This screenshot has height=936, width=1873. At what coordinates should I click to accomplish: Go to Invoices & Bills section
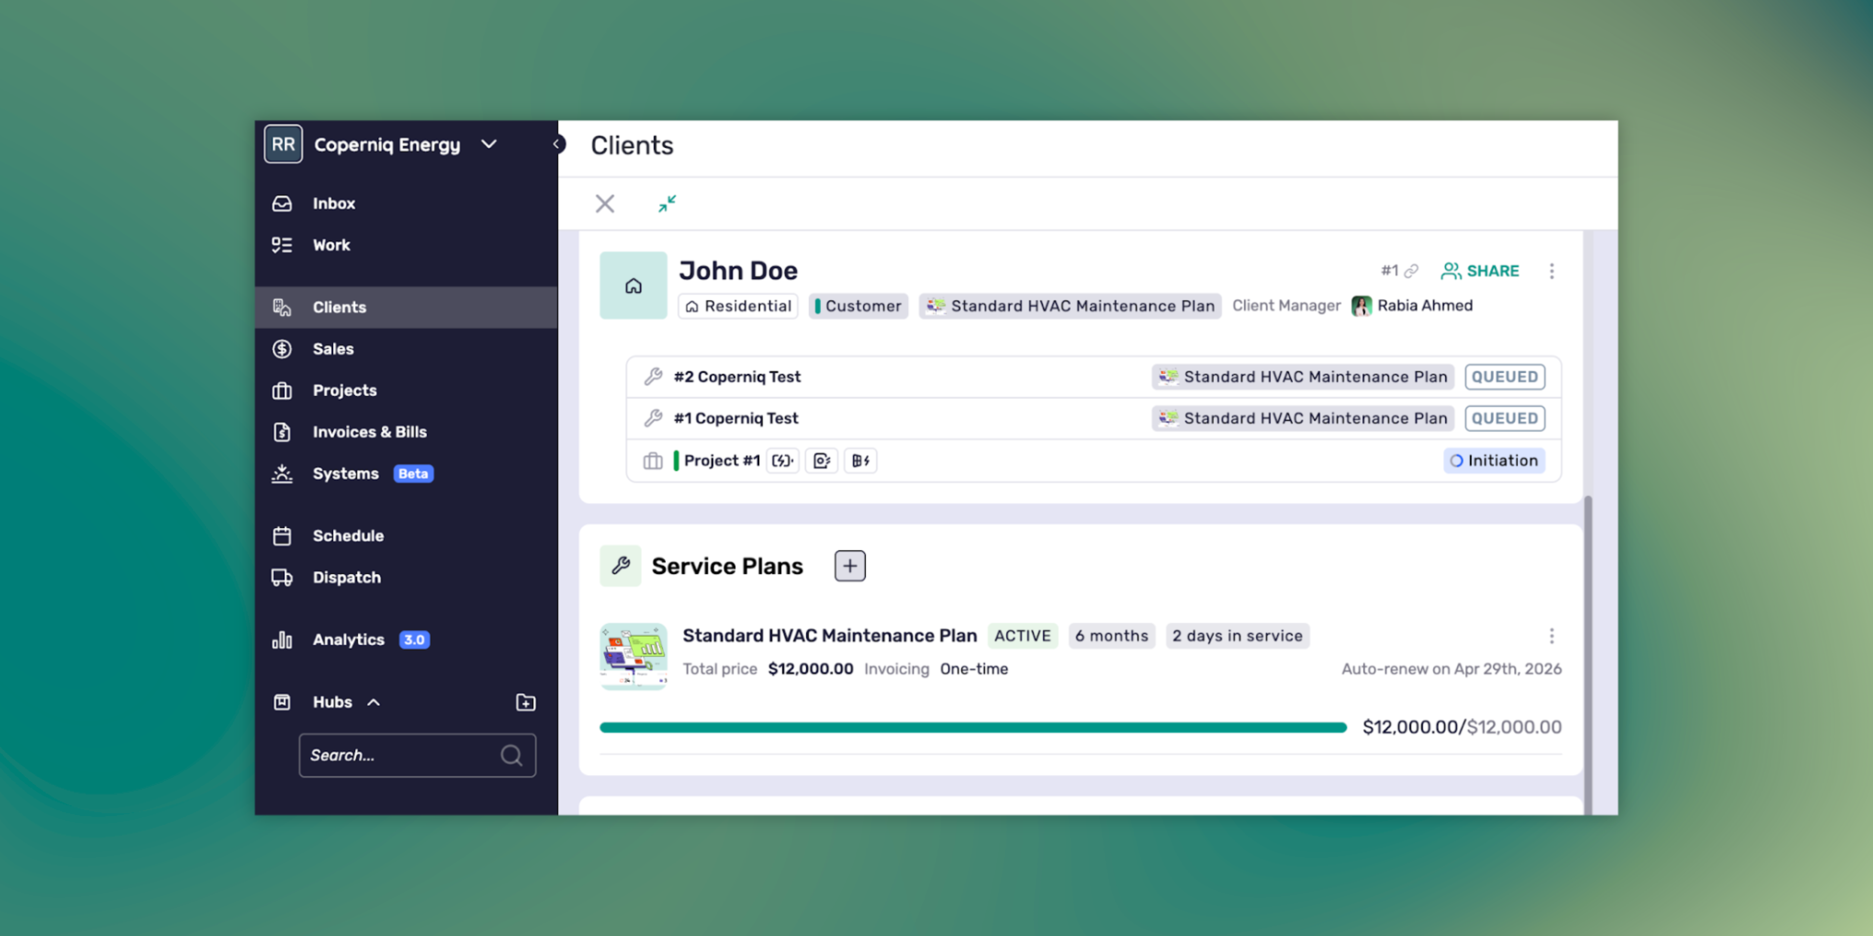[x=369, y=432]
